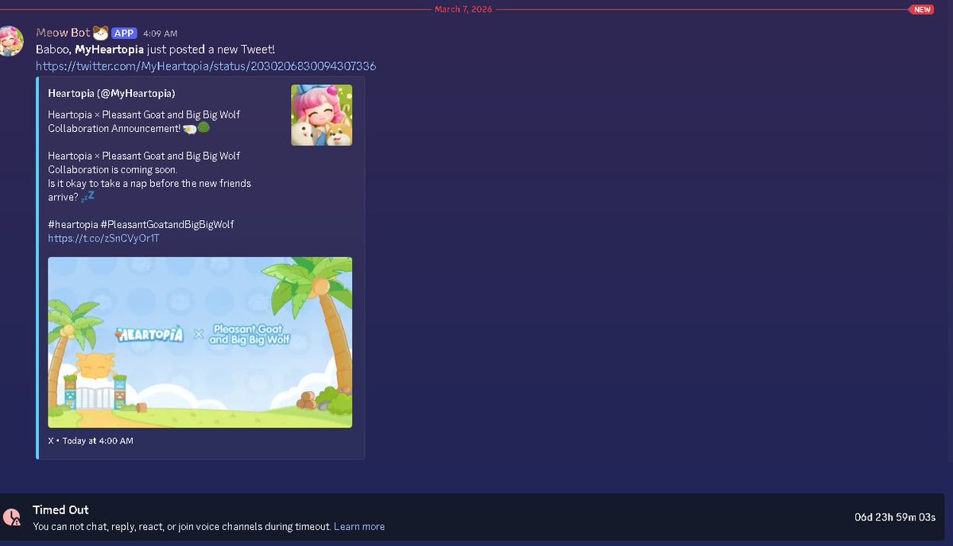Image resolution: width=953 pixels, height=546 pixels.
Task: Click the APP badge beside Meow Bot
Action: point(124,33)
